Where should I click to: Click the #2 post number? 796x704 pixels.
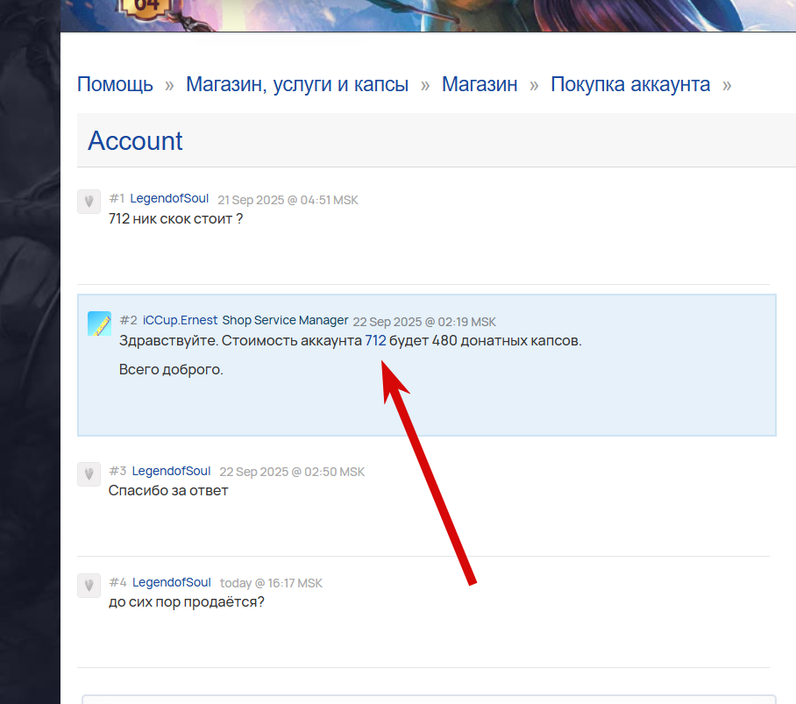pos(129,320)
